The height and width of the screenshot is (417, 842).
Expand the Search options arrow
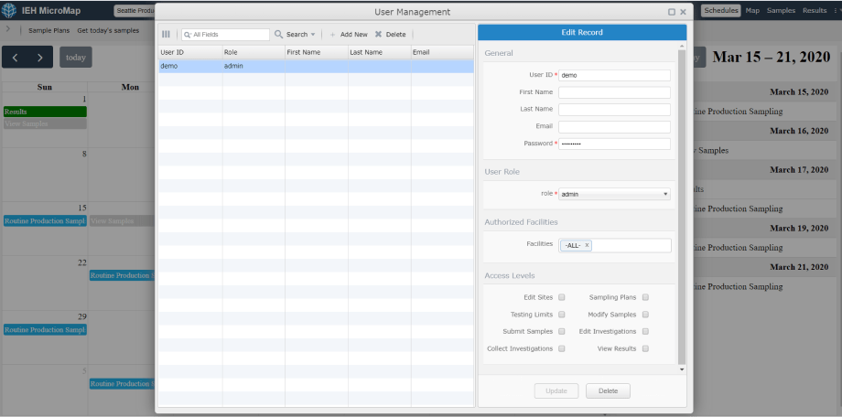(313, 35)
